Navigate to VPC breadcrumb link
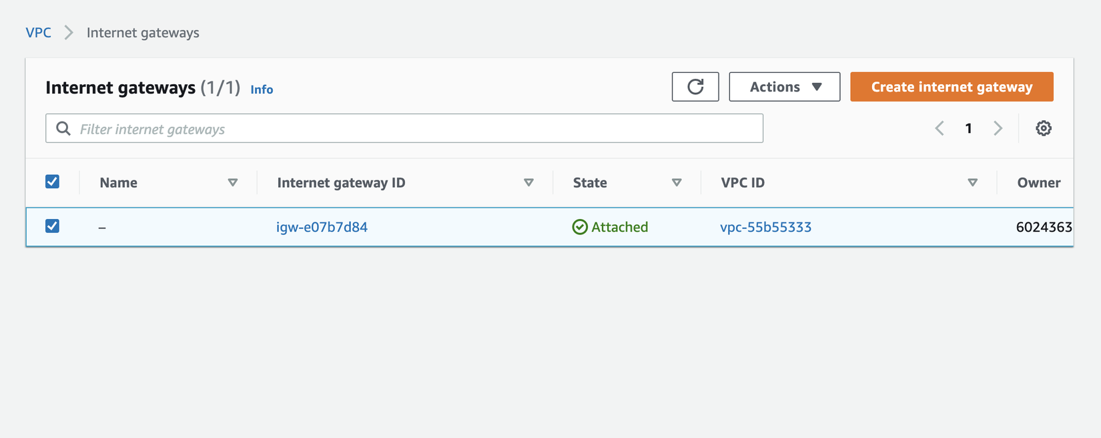 [38, 33]
